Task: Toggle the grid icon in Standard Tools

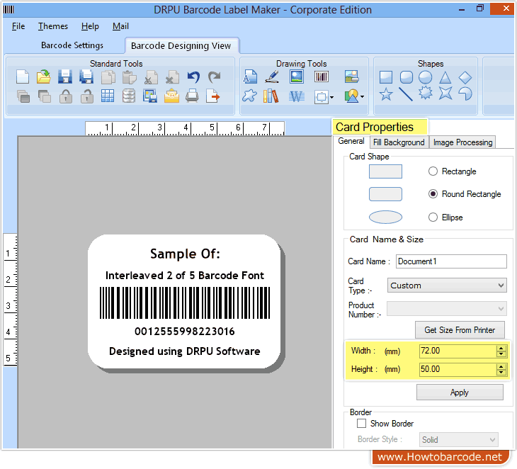Action: click(x=108, y=96)
